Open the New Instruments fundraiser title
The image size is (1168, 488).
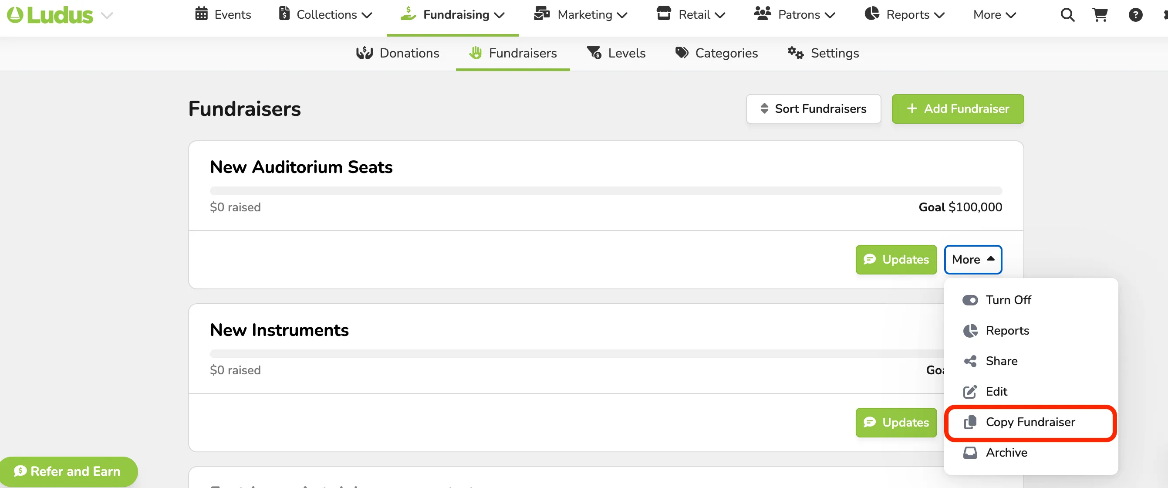(x=279, y=330)
